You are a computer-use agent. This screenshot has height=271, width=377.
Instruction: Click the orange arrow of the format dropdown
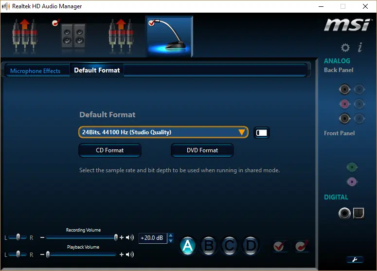click(x=241, y=132)
